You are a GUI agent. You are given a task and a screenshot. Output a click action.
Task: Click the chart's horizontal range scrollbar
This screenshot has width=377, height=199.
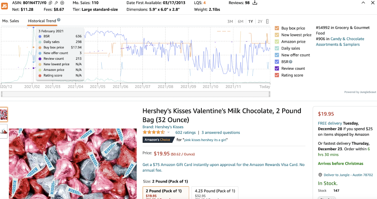pos(136,94)
